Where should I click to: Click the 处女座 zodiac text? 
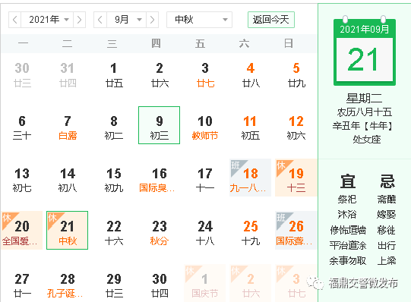coord(367,140)
